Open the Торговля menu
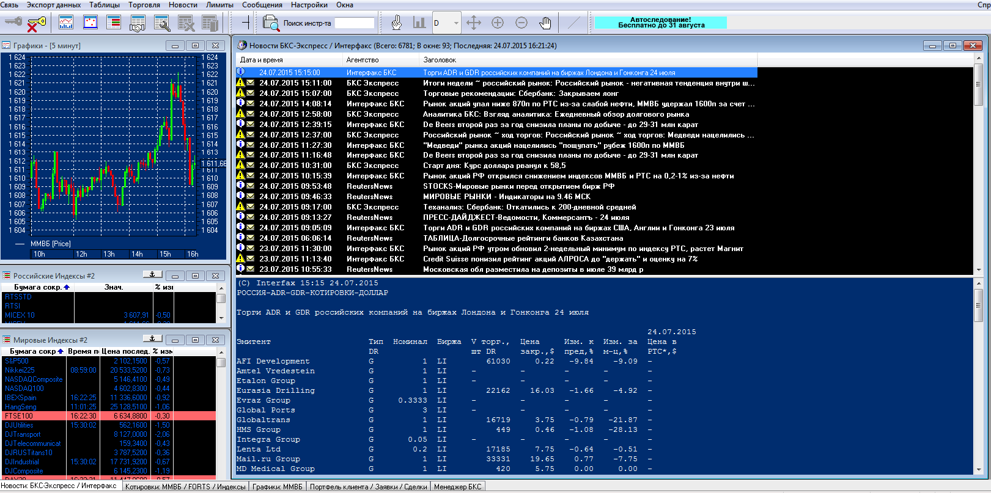 [144, 5]
